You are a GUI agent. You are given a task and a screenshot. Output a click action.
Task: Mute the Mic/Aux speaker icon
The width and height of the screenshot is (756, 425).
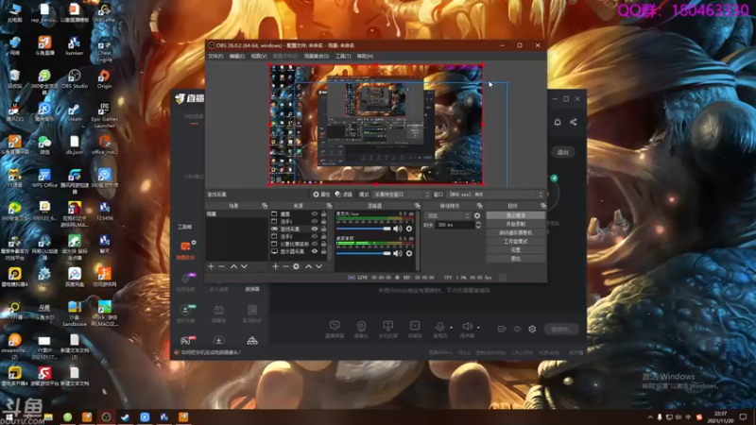[x=398, y=229]
